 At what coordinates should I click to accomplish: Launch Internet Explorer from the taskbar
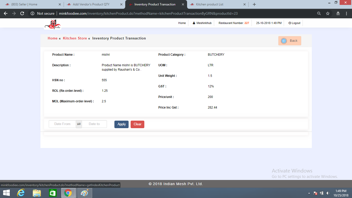pos(21,193)
